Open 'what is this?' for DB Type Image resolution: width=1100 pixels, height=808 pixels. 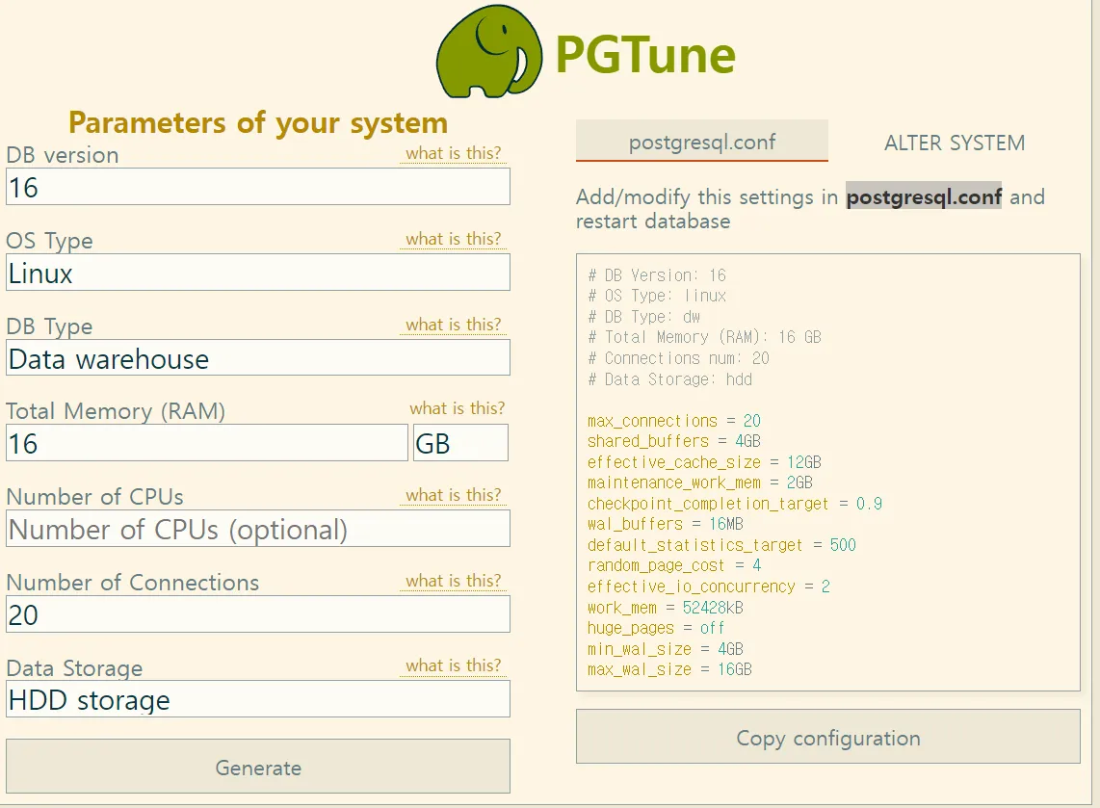pyautogui.click(x=453, y=324)
